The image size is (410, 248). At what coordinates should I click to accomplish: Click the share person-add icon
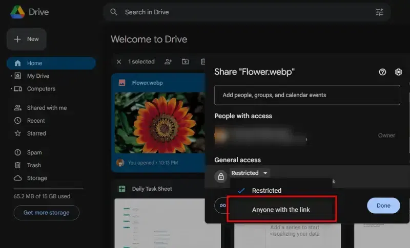(x=168, y=61)
